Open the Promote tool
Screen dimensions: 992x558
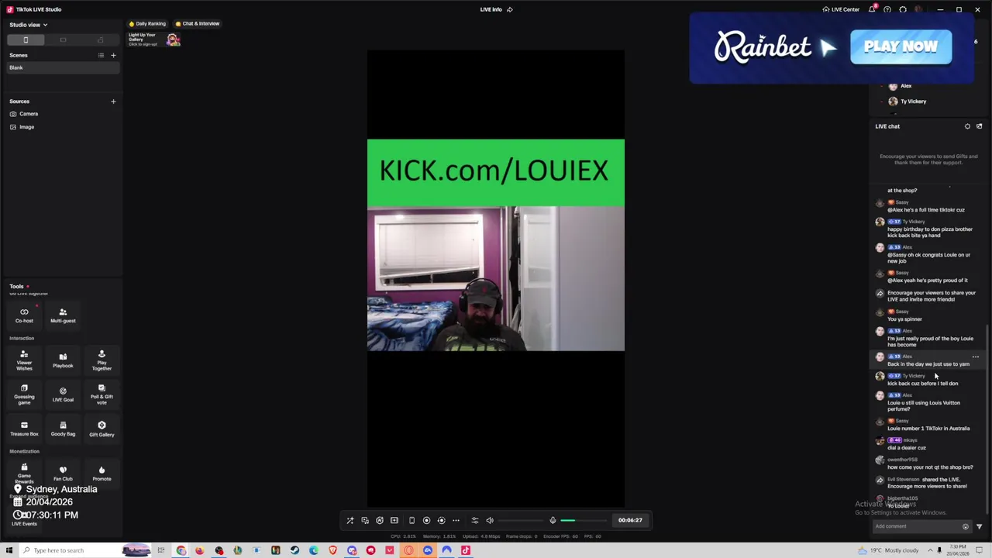(102, 474)
